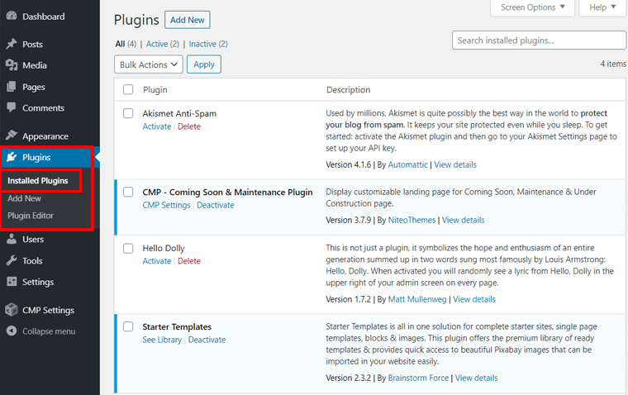Select Installed Plugins submenu item

tap(38, 181)
